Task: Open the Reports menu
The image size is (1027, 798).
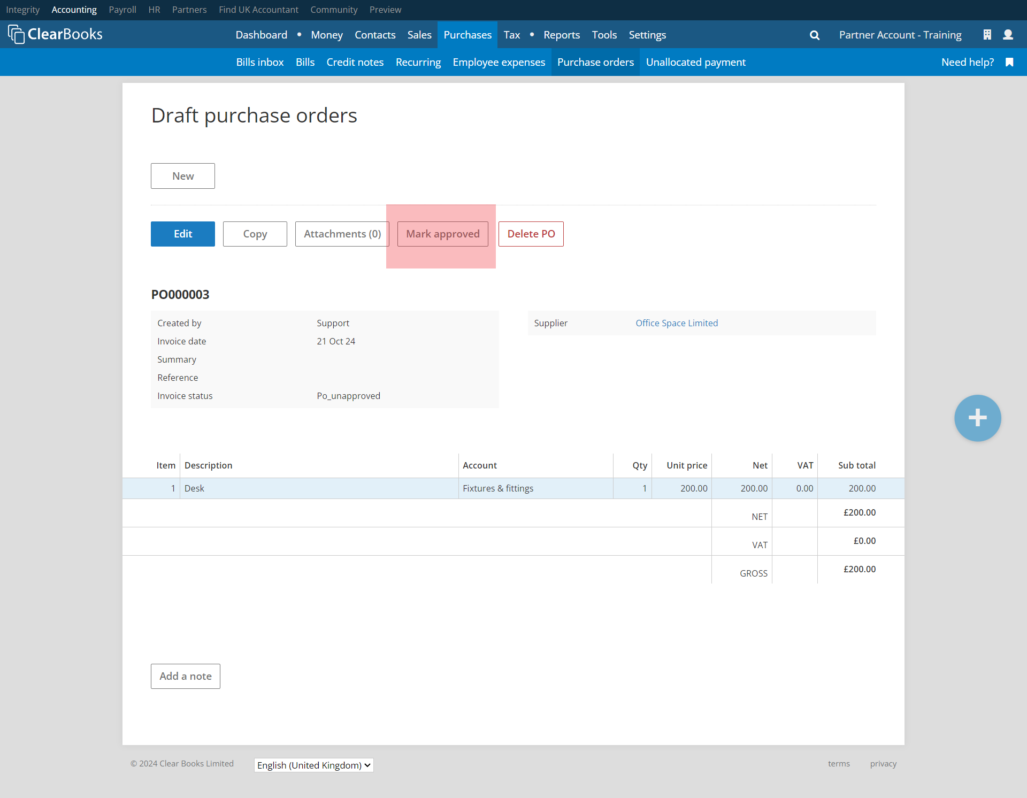Action: coord(561,35)
